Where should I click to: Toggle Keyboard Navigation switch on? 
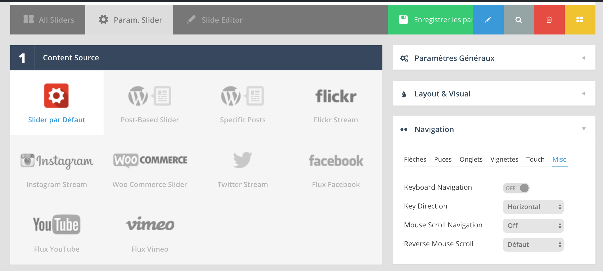[x=516, y=188]
